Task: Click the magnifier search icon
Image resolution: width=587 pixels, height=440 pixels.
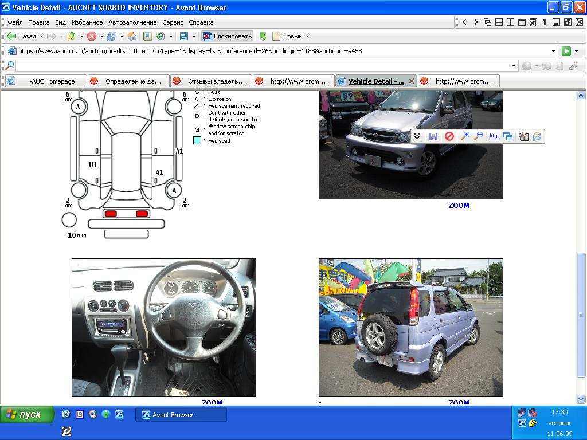Action: click(9, 66)
